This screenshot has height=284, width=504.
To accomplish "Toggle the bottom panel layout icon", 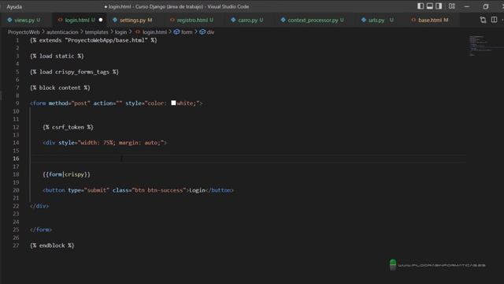I will point(429,6).
